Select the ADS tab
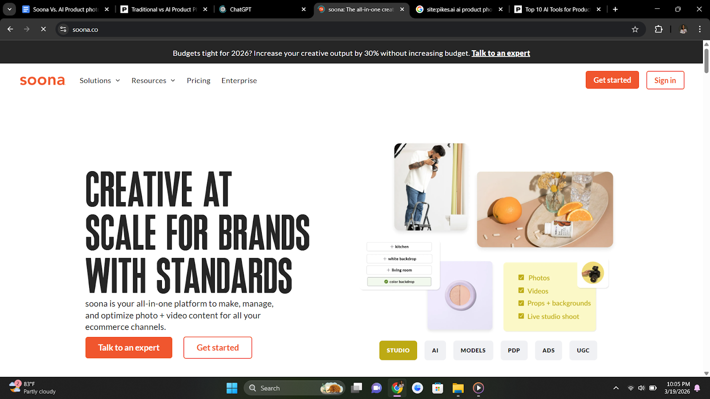This screenshot has width=710, height=399. pyautogui.click(x=548, y=350)
